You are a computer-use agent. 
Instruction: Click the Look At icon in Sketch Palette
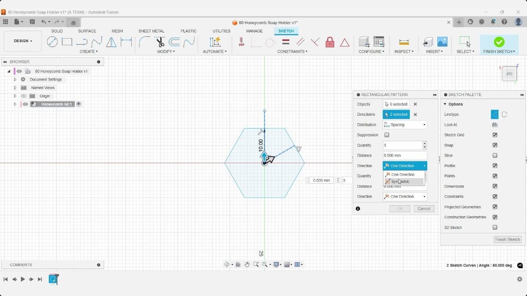[495, 125]
